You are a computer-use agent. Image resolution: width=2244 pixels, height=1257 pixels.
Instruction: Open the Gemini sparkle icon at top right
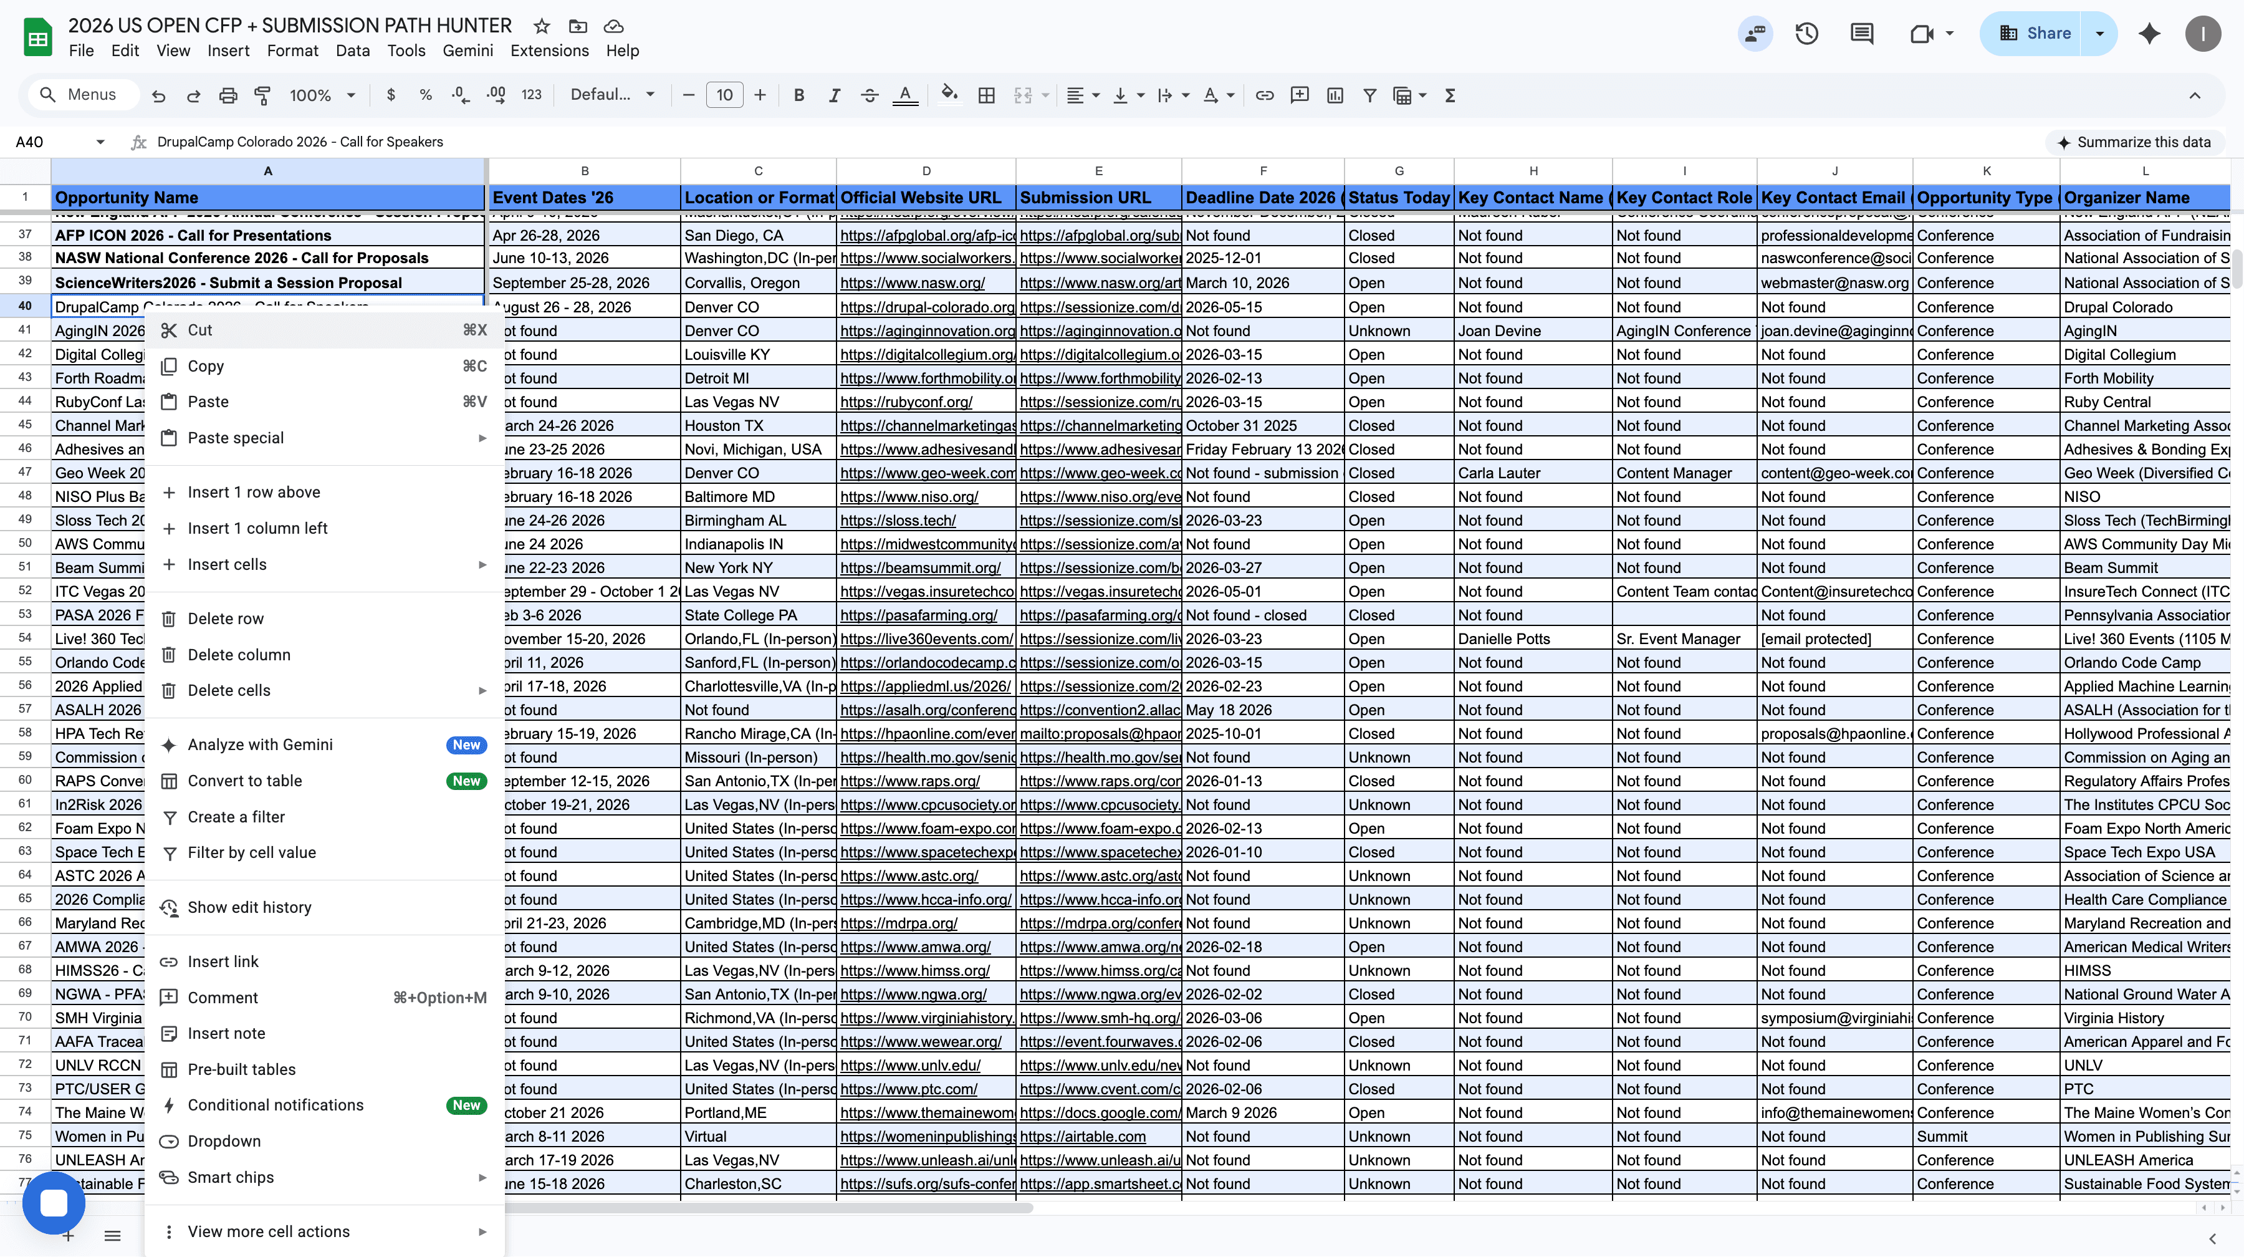pos(2149,34)
